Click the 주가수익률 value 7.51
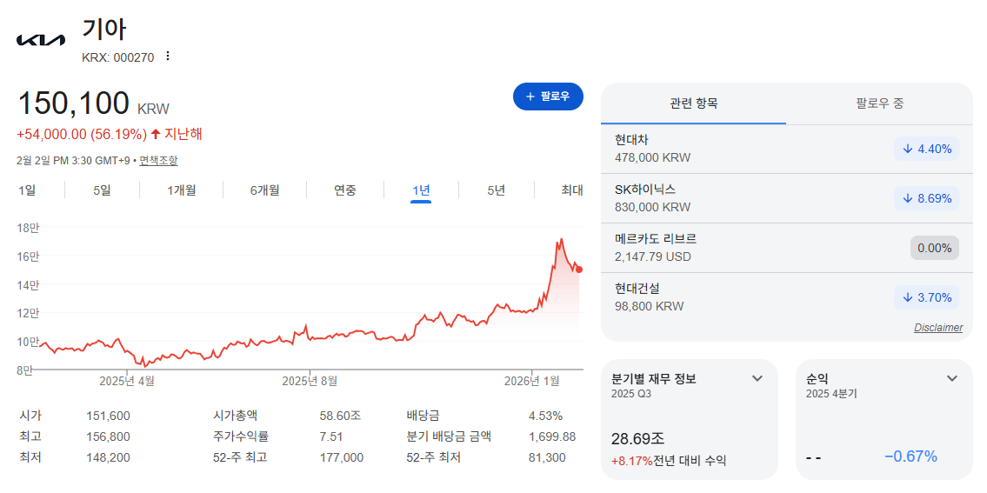 [x=331, y=437]
